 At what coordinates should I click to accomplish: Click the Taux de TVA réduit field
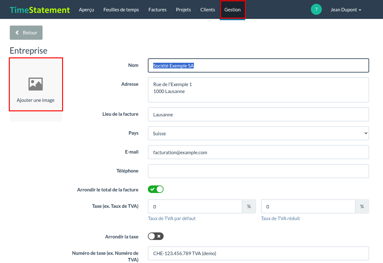[x=308, y=207]
